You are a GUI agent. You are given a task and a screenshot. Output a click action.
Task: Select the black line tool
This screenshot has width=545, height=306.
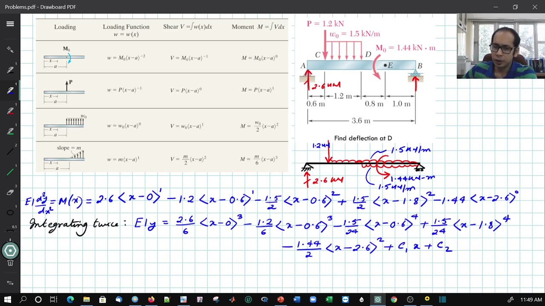10,151
